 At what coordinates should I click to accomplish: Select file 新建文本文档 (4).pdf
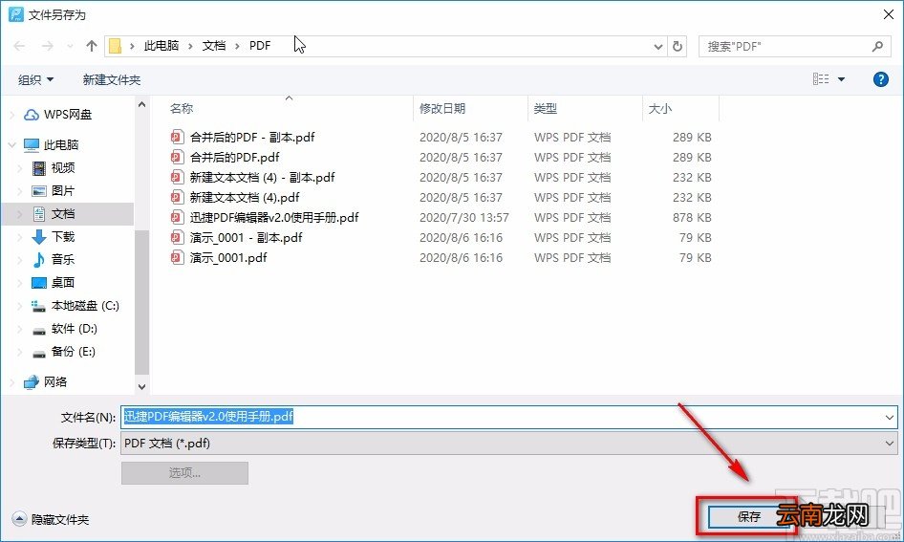tap(245, 198)
